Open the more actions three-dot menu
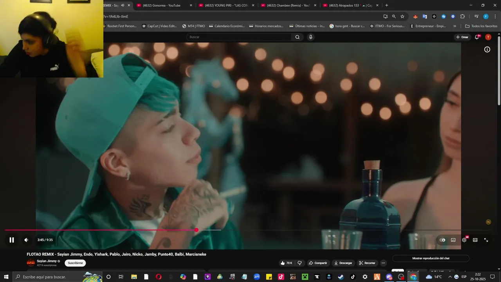This screenshot has width=501, height=282. (x=384, y=263)
